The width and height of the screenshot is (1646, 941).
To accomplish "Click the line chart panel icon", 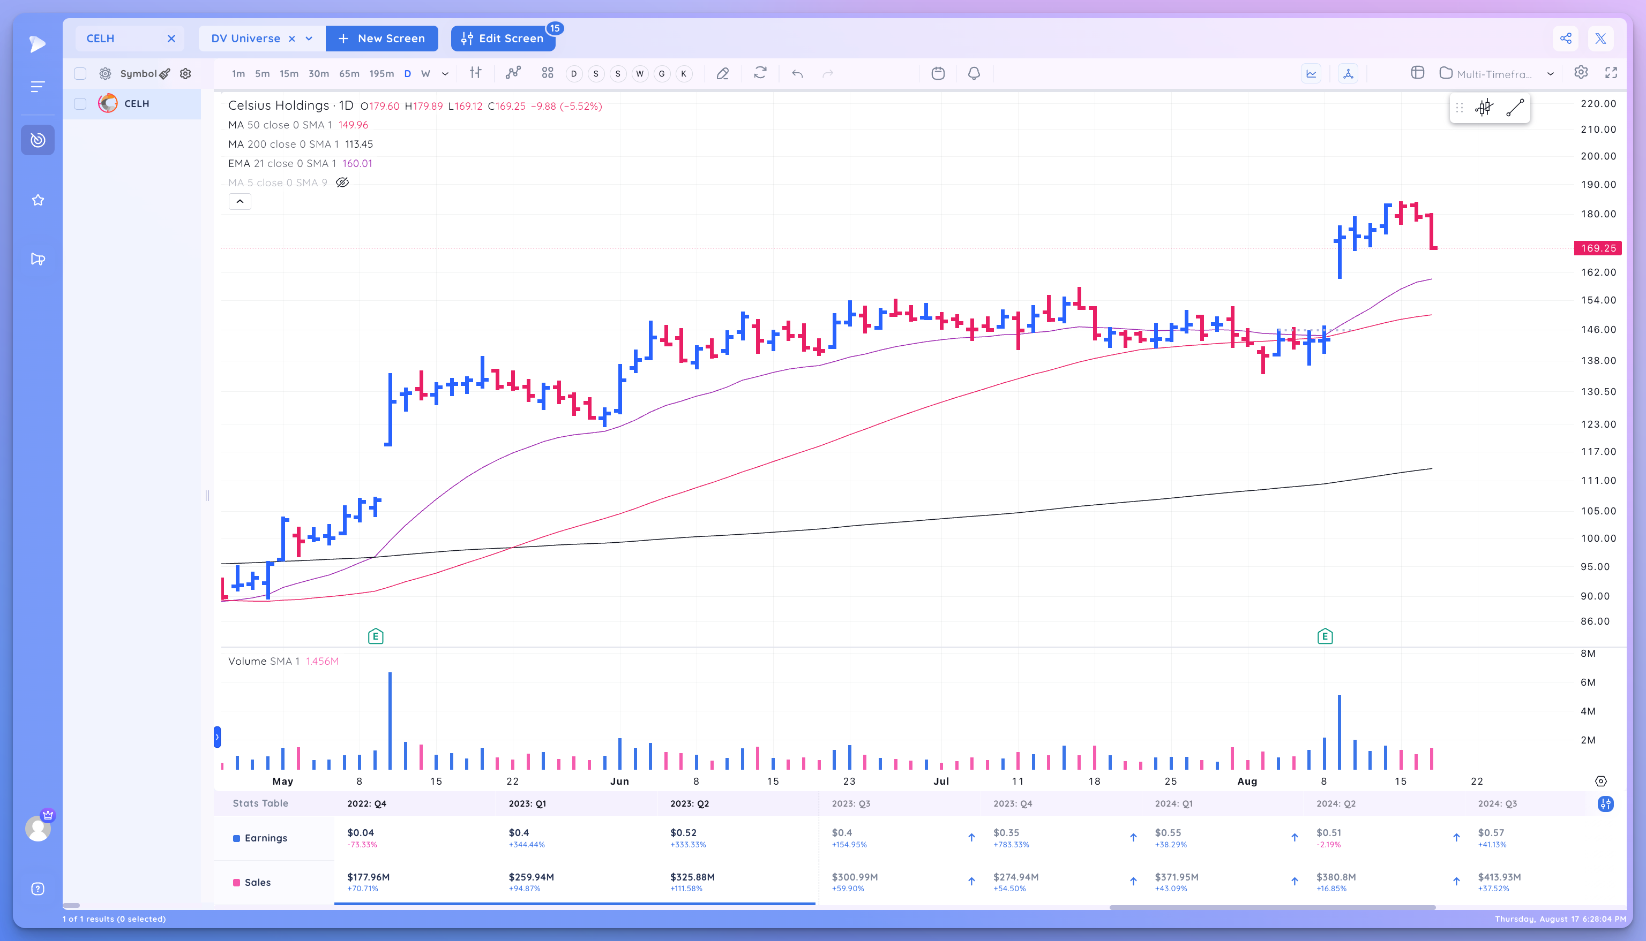I will 1311,74.
